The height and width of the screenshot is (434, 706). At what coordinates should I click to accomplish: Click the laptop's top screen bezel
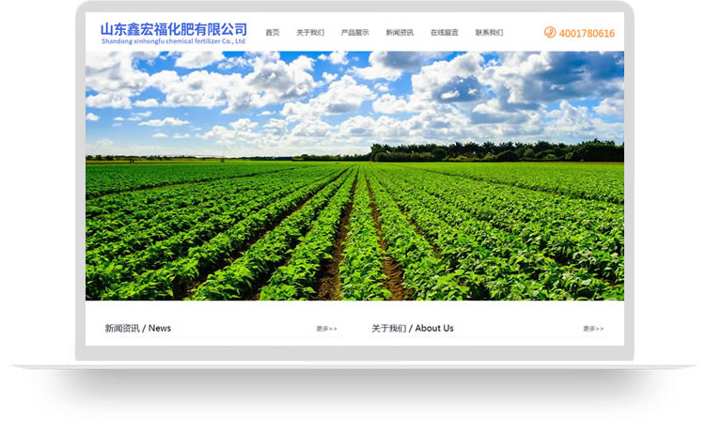pyautogui.click(x=353, y=7)
